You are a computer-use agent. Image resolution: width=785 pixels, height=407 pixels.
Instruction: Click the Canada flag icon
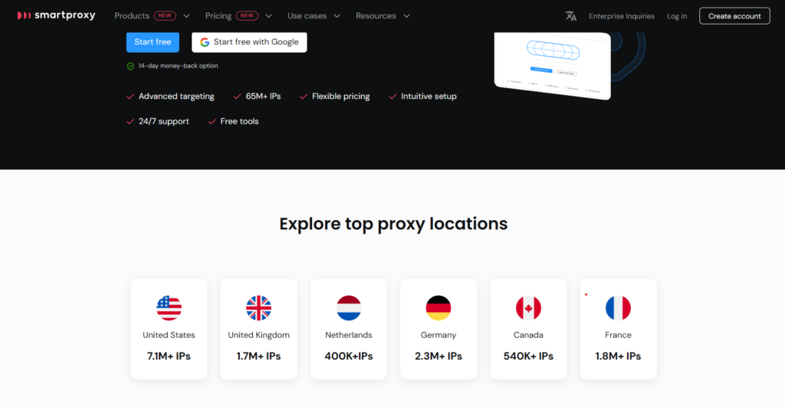tap(528, 308)
